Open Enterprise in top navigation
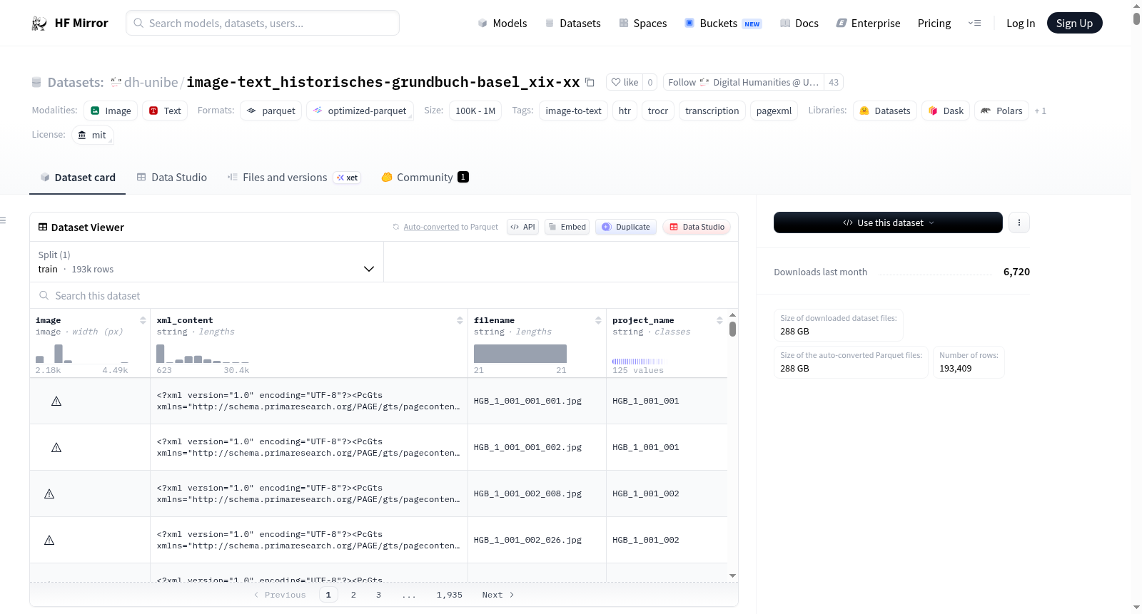Image resolution: width=1142 pixels, height=614 pixels. tap(868, 24)
